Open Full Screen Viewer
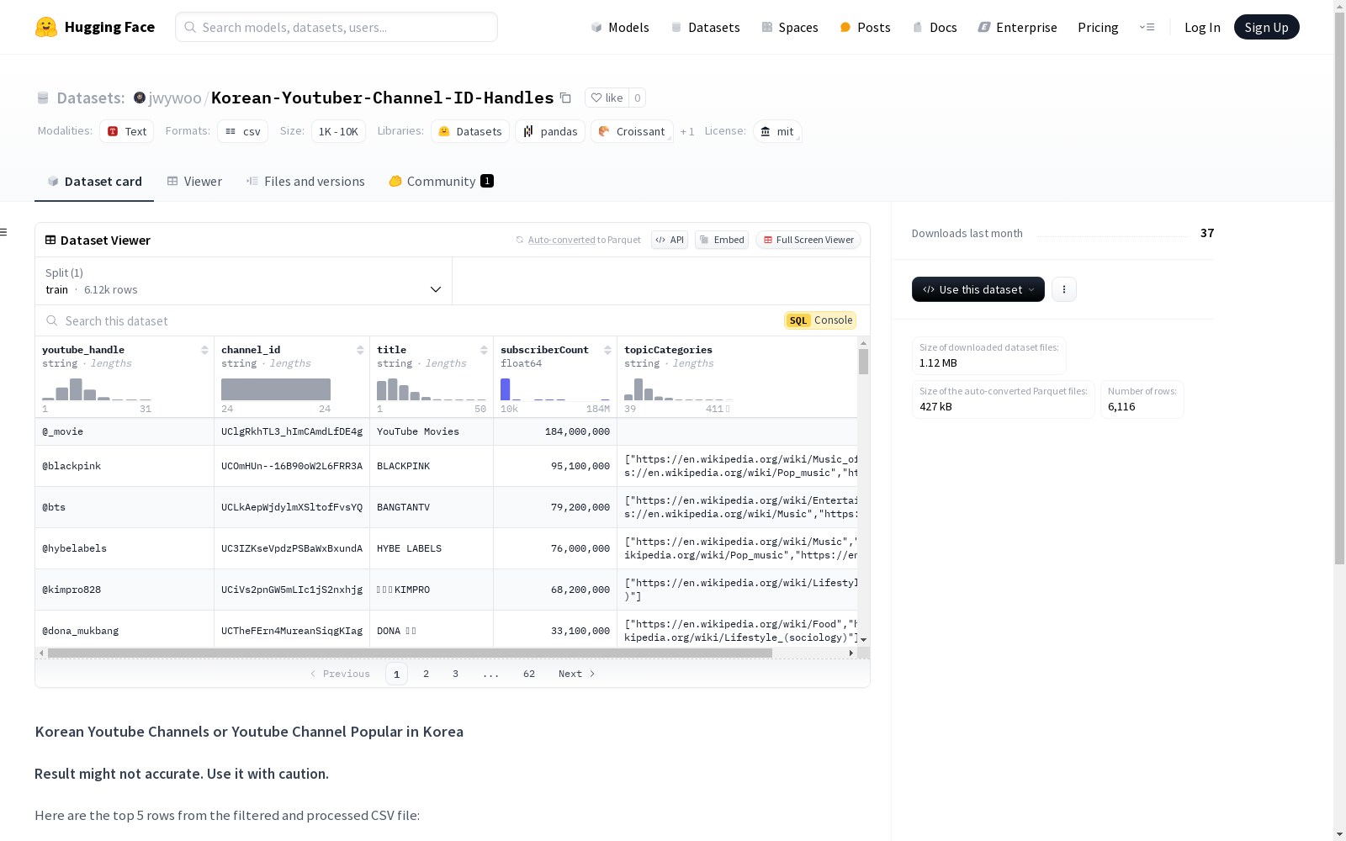1346x841 pixels. click(x=808, y=240)
